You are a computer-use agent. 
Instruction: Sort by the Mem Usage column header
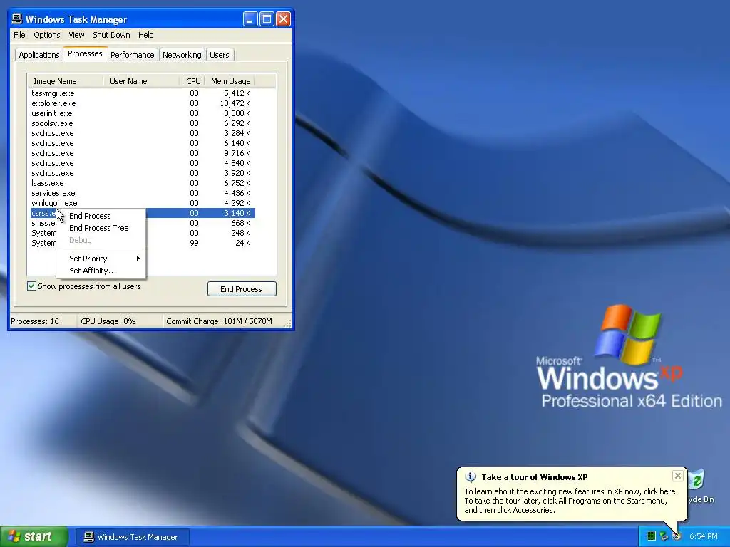tap(230, 81)
